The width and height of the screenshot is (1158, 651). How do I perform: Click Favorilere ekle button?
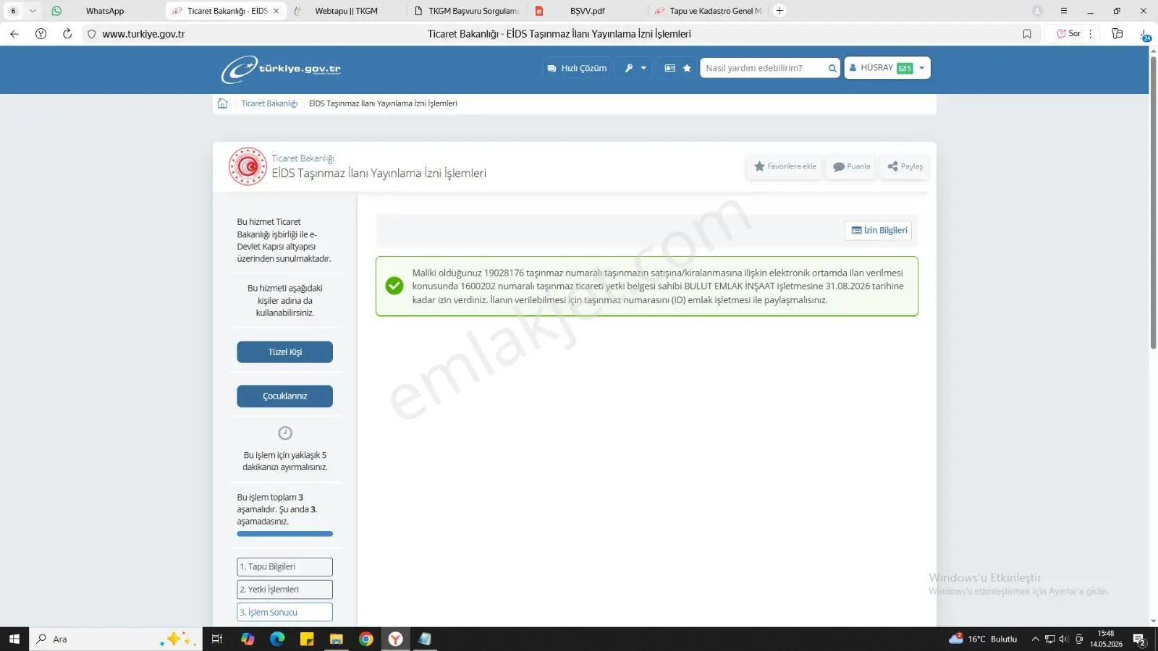click(x=785, y=166)
